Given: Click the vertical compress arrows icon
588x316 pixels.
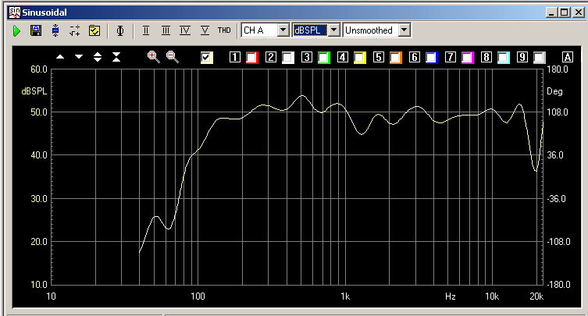Looking at the screenshot, I should pos(116,57).
